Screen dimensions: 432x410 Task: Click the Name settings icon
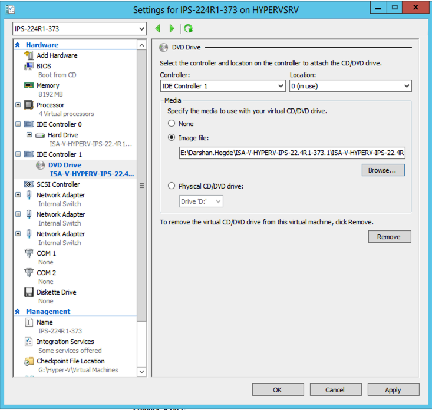click(29, 322)
